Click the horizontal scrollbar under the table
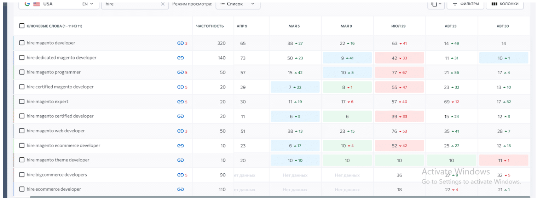The width and height of the screenshot is (537, 203). 279,197
